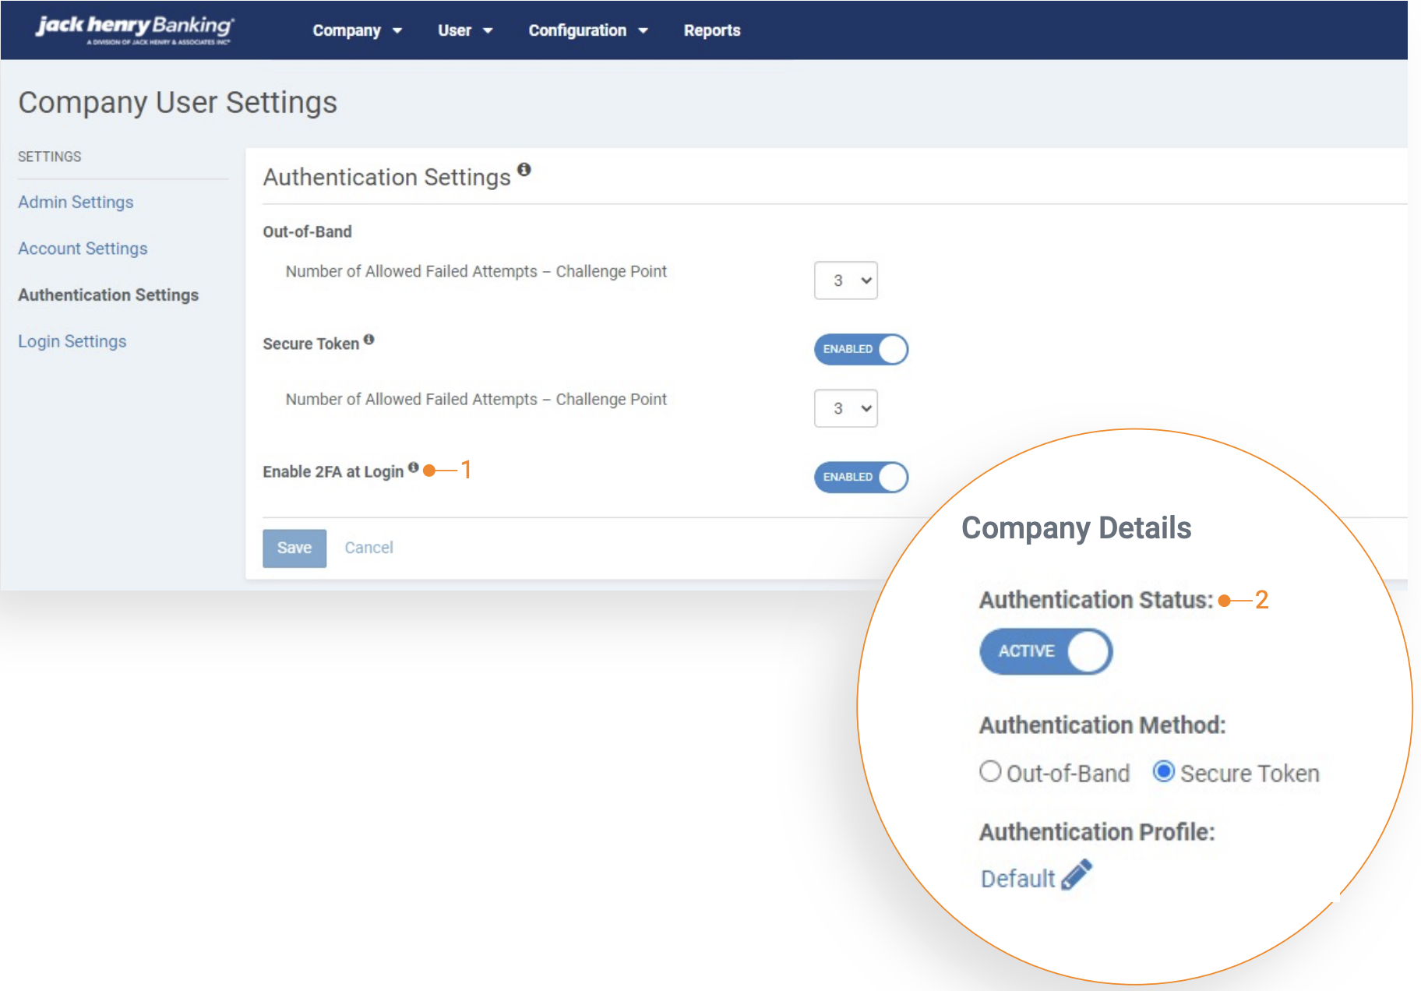
Task: Toggle Authentication Status from Active
Action: click(x=1045, y=651)
